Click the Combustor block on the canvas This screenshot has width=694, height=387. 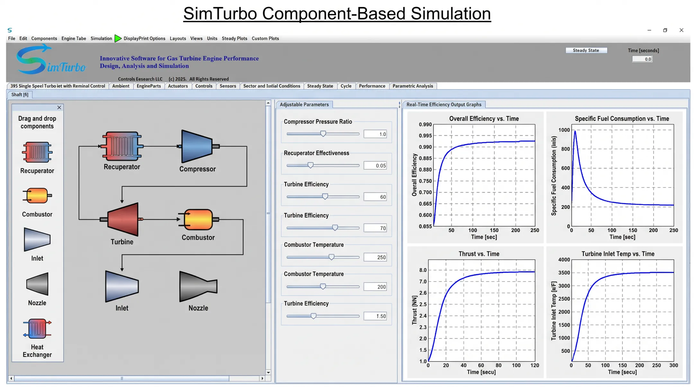(198, 219)
